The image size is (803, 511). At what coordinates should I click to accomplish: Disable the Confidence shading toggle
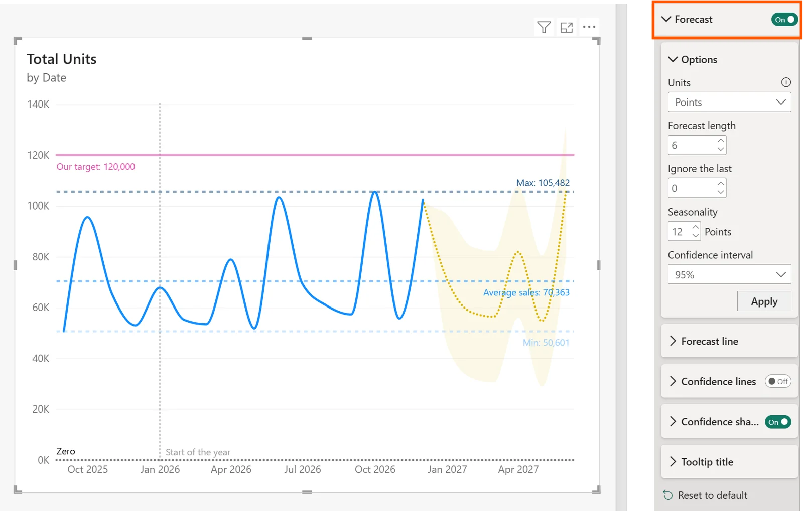tap(778, 422)
